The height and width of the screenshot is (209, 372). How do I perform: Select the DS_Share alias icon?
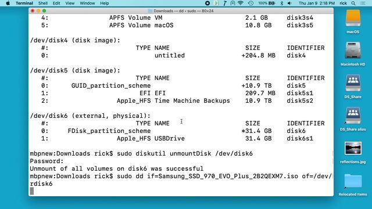coord(353,115)
